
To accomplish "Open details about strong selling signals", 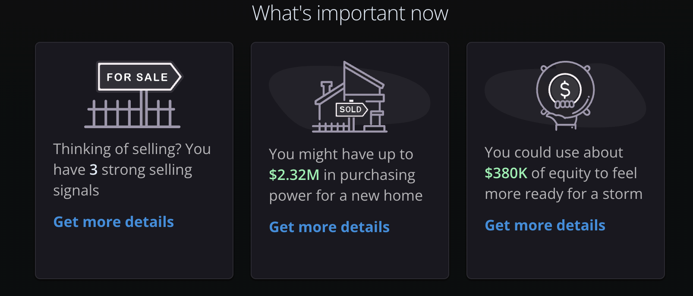I will coord(113,222).
